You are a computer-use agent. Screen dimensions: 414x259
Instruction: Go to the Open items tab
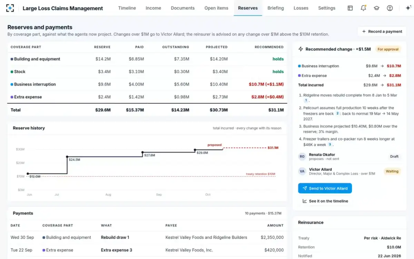tap(216, 8)
